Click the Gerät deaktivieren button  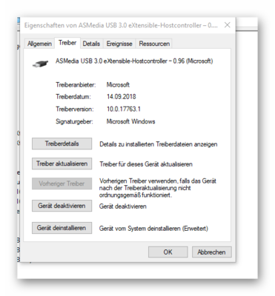(x=62, y=206)
